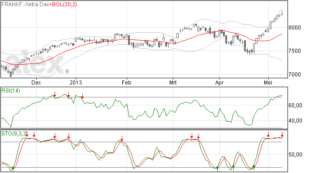Click the RSI(14) indicator label
Viewport: 309px width, 173px height.
(11, 91)
